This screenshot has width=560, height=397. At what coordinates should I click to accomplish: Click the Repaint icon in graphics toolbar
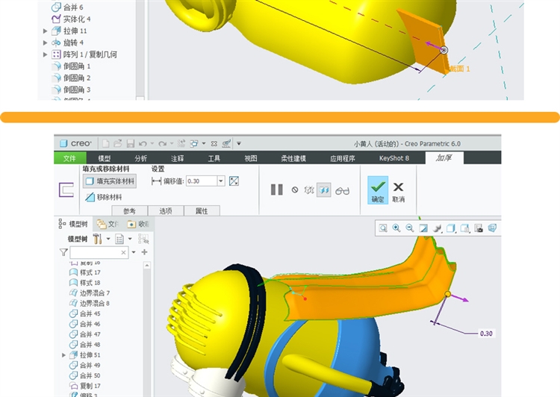[x=423, y=228]
